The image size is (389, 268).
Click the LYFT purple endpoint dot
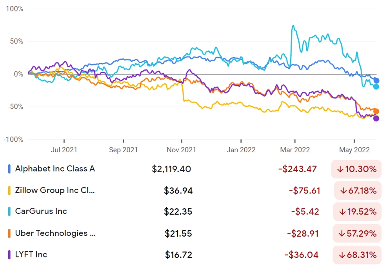pos(376,119)
